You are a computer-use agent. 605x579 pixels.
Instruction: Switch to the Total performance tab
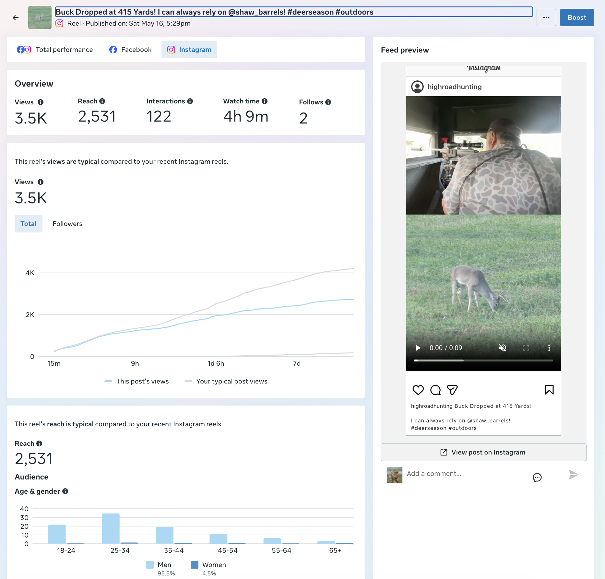(x=55, y=50)
